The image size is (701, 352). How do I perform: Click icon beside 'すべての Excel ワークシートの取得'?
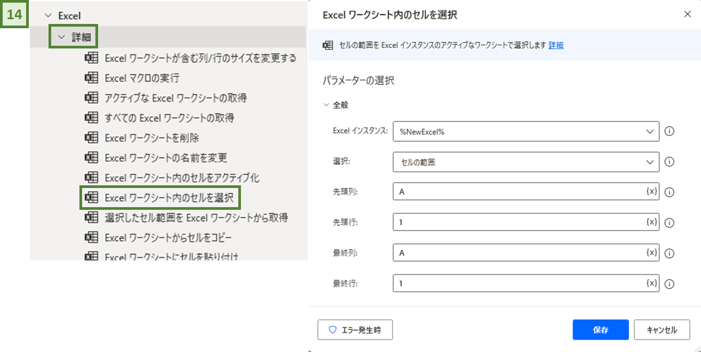[x=92, y=118]
